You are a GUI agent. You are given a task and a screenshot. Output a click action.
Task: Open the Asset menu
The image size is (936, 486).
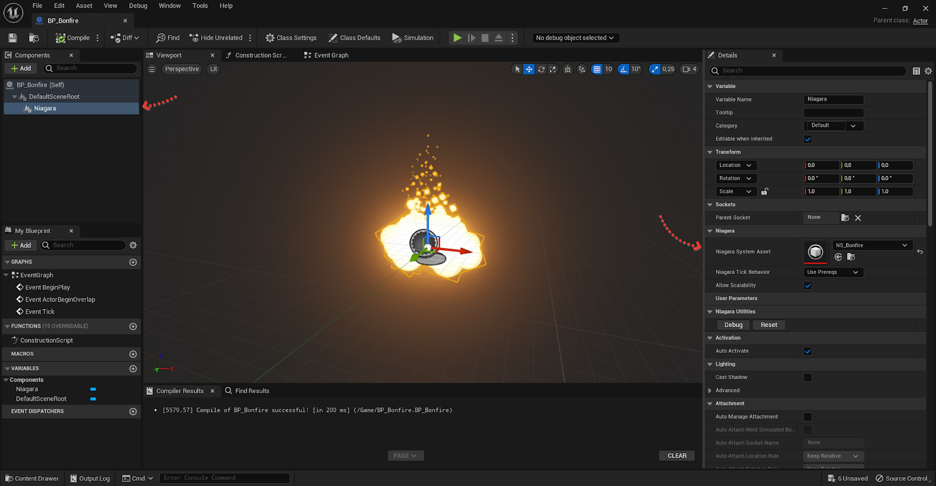coord(84,6)
